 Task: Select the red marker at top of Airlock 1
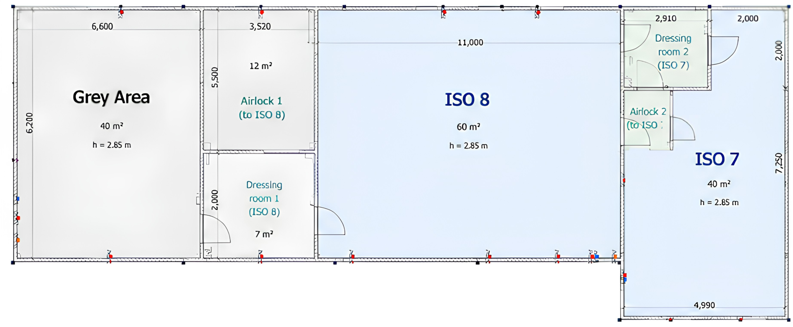click(x=262, y=12)
